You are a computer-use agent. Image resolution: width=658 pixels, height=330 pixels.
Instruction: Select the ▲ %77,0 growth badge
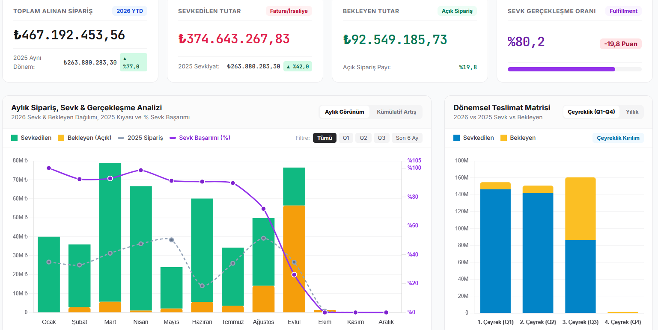pos(134,62)
